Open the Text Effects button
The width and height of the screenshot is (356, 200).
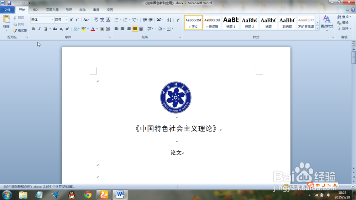point(75,29)
